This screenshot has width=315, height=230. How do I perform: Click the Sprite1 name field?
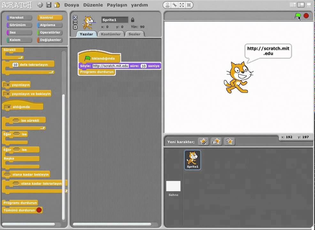coord(115,20)
